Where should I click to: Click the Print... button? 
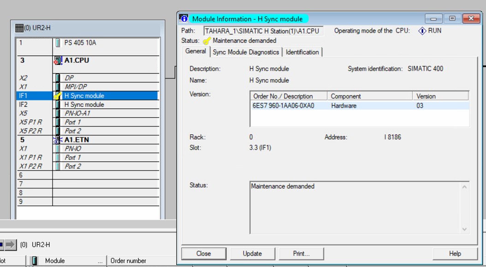coord(301,254)
